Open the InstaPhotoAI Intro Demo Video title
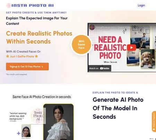 pyautogui.click(x=114, y=27)
